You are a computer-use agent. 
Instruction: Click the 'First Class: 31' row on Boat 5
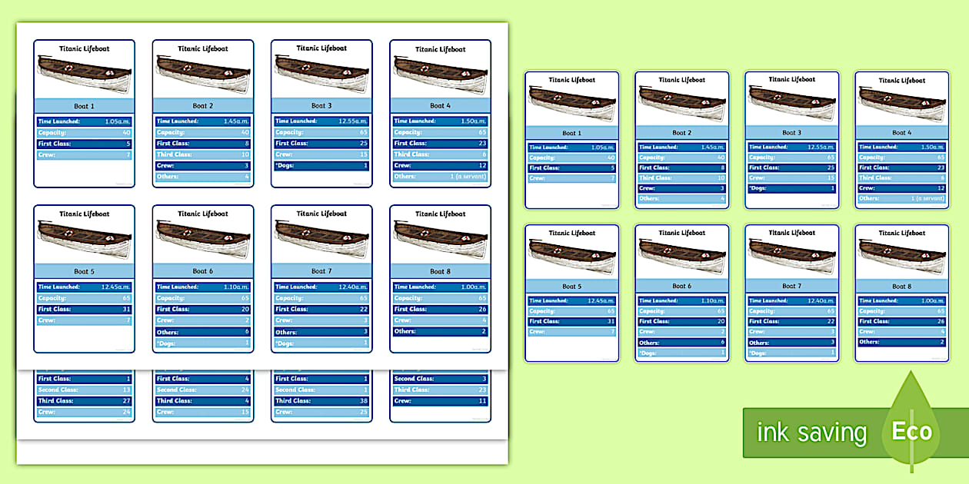84,309
